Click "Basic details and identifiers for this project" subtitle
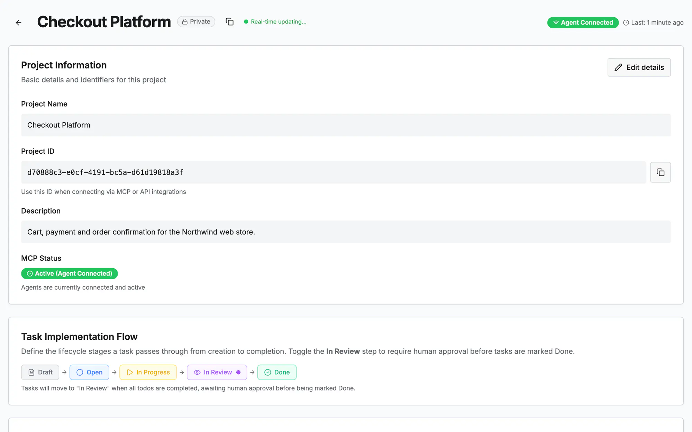This screenshot has width=692, height=432. (x=93, y=80)
